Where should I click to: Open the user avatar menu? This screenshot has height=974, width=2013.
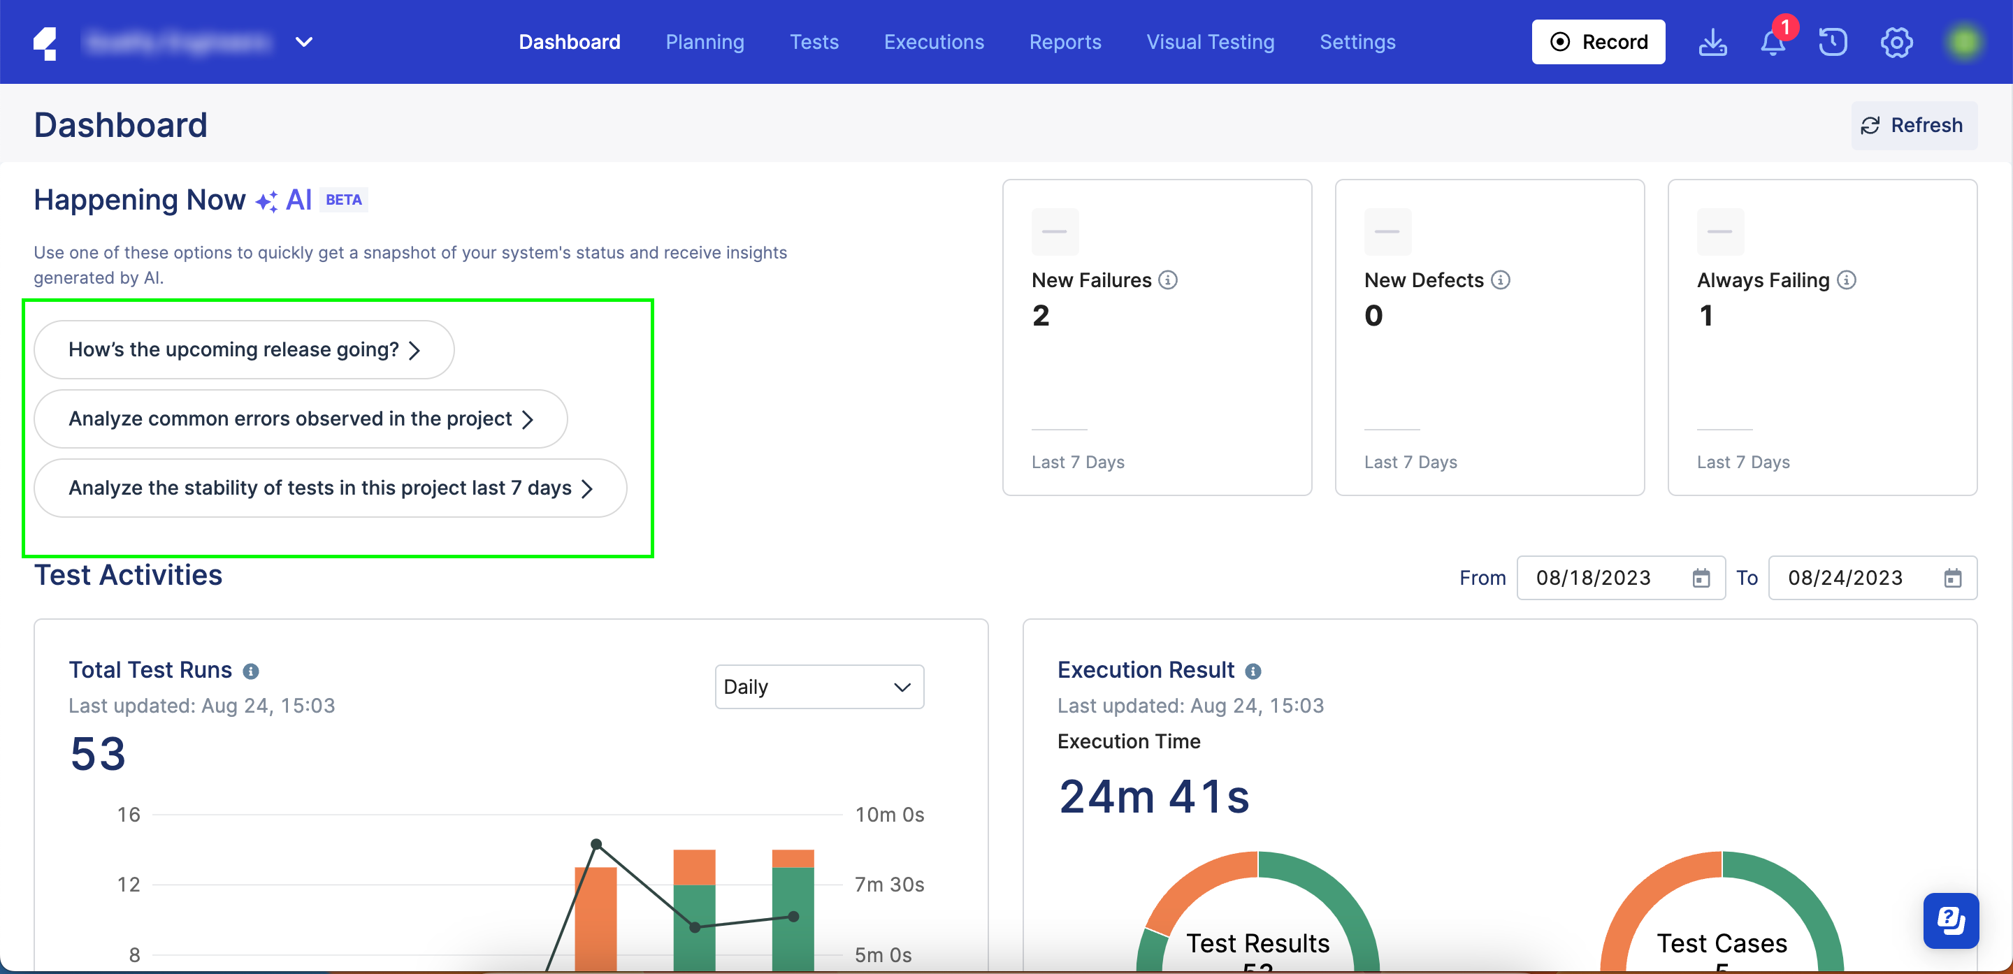(1963, 42)
